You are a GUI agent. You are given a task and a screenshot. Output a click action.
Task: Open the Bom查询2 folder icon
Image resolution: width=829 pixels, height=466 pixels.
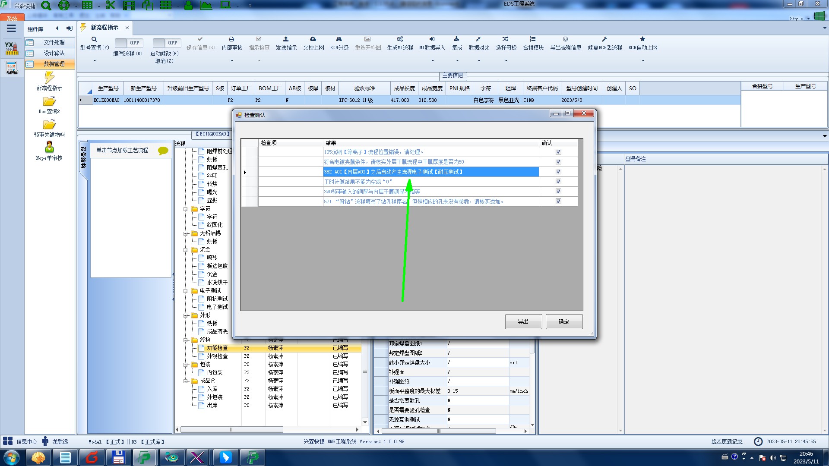[x=49, y=101]
